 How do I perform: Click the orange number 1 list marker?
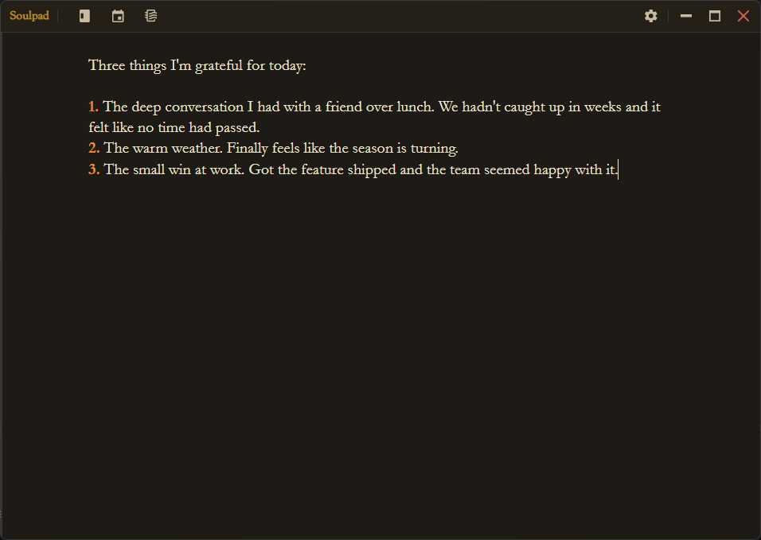(93, 107)
